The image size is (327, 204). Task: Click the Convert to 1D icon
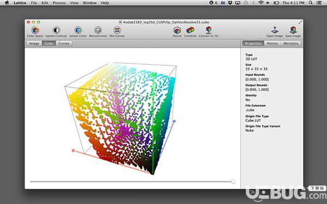[x=209, y=30]
